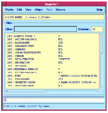Click the horizontal scroll-left arrow
Viewport: 108px width, 113px height.
coord(7,91)
